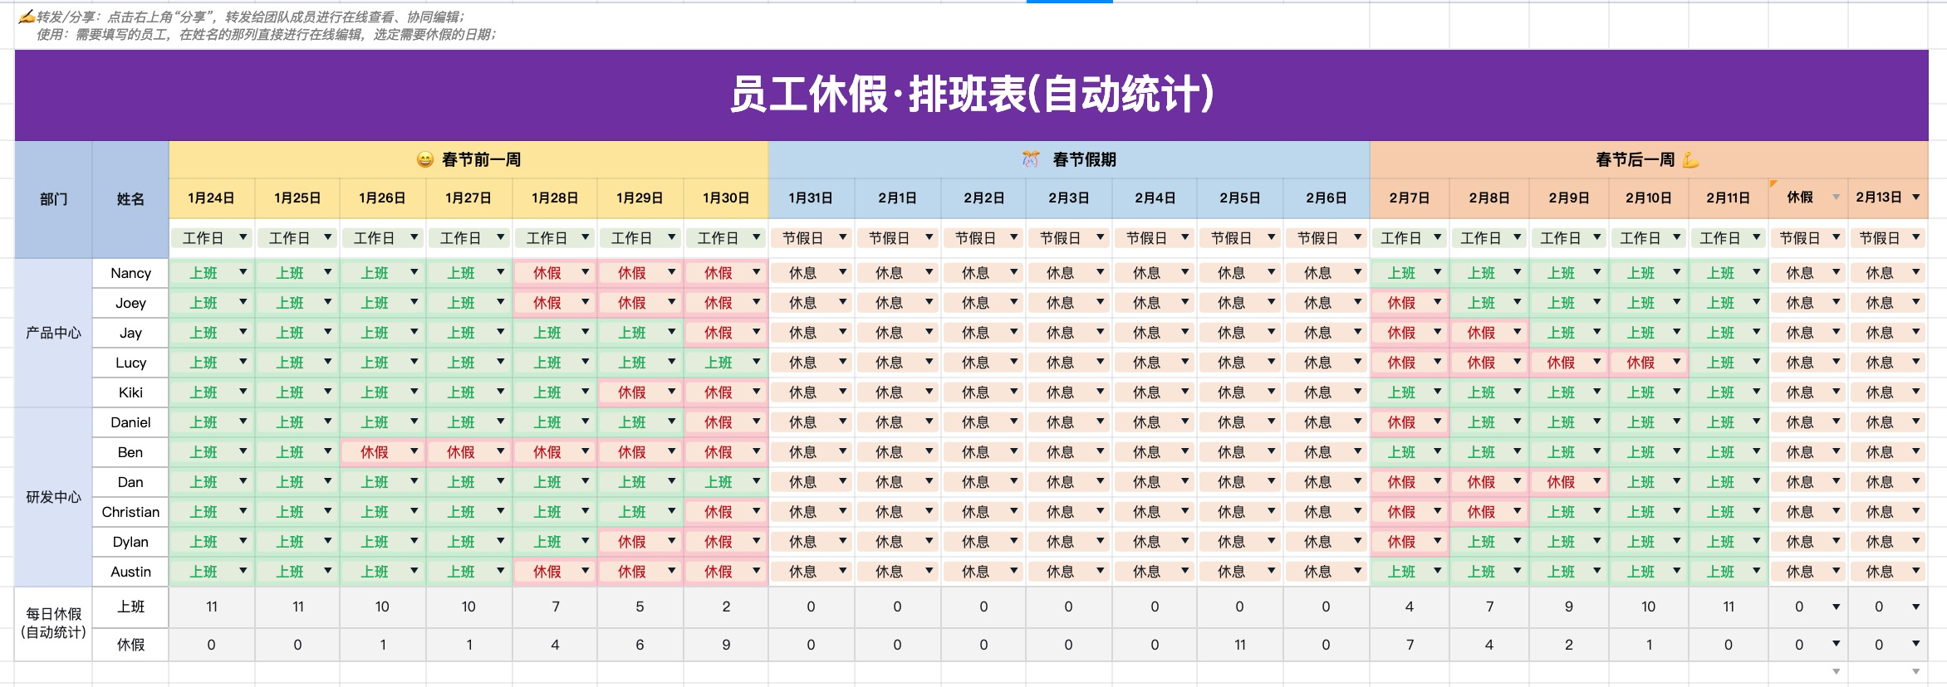The width and height of the screenshot is (1947, 687).
Task: Select the 上班 total under 2月10日
Action: 1649,607
